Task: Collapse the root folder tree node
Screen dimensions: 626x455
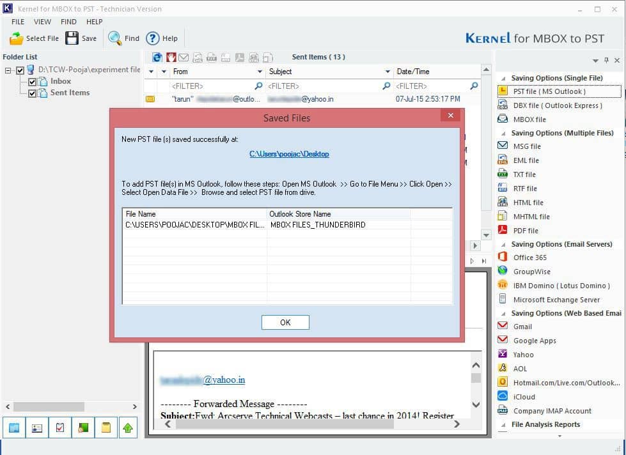Action: pos(8,71)
